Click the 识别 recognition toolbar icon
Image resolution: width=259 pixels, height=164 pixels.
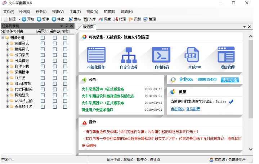tap(131, 19)
